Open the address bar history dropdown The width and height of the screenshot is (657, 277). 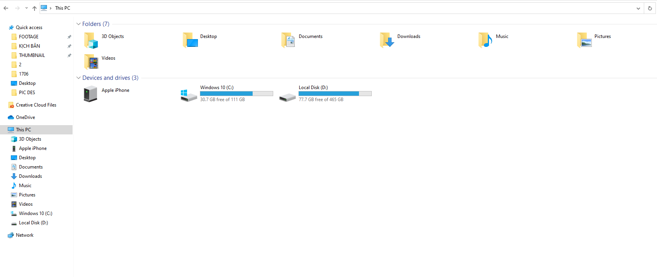click(638, 8)
